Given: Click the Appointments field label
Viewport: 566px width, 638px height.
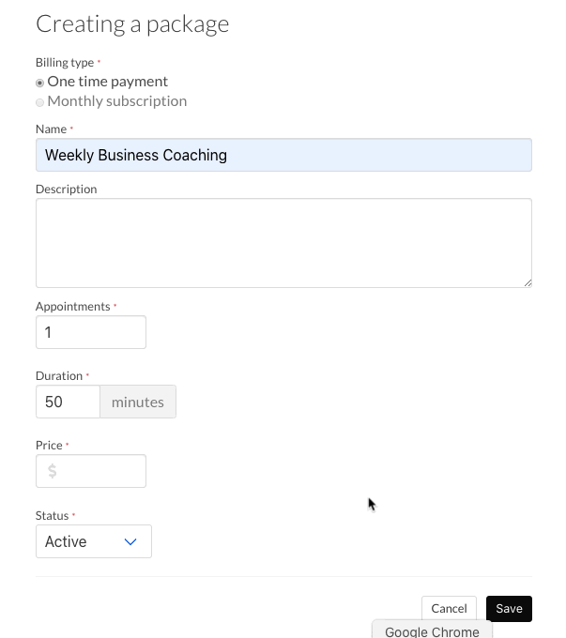Looking at the screenshot, I should click(x=73, y=307).
